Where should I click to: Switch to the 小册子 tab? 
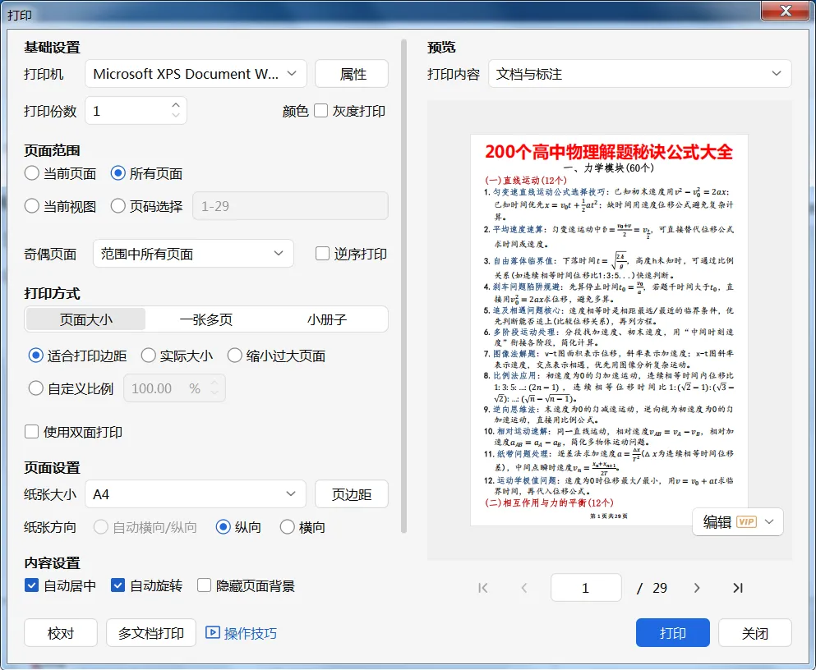coord(327,319)
